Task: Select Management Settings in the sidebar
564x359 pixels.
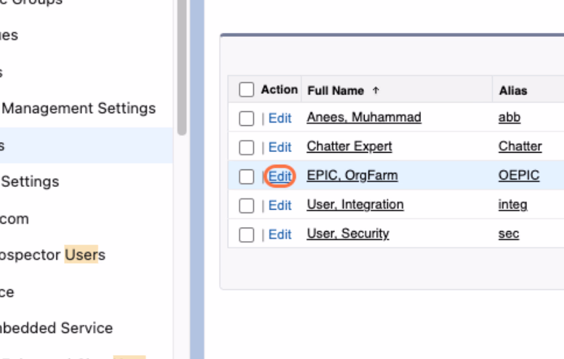Action: [79, 108]
